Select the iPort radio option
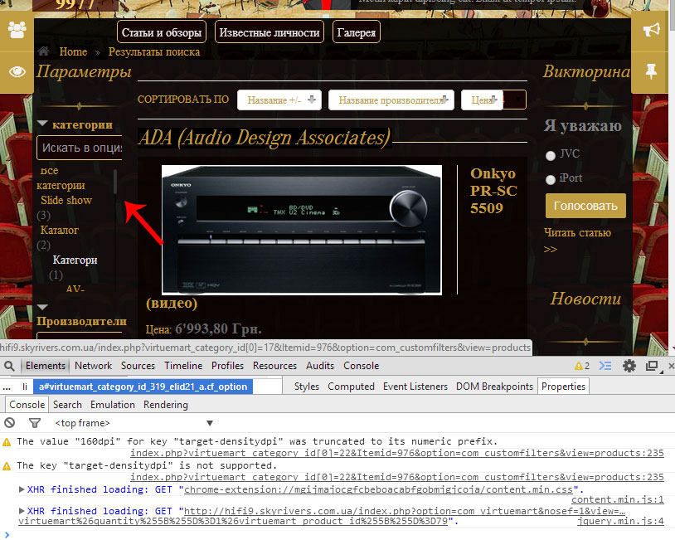This screenshot has width=675, height=540. click(x=550, y=179)
